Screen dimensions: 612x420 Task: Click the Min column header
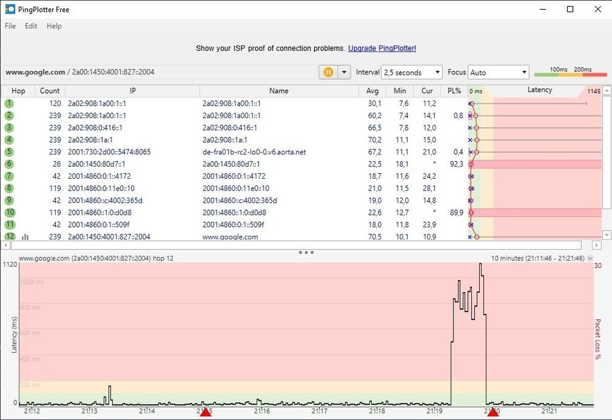click(399, 91)
